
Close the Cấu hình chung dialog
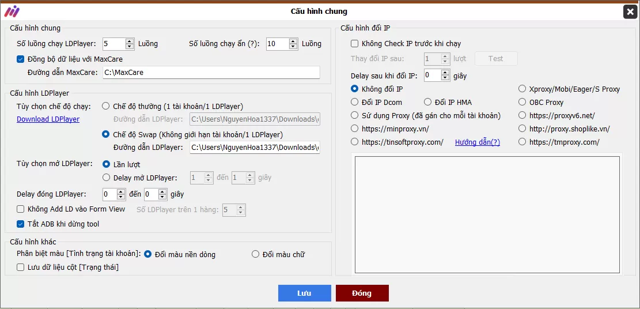pyautogui.click(x=630, y=12)
